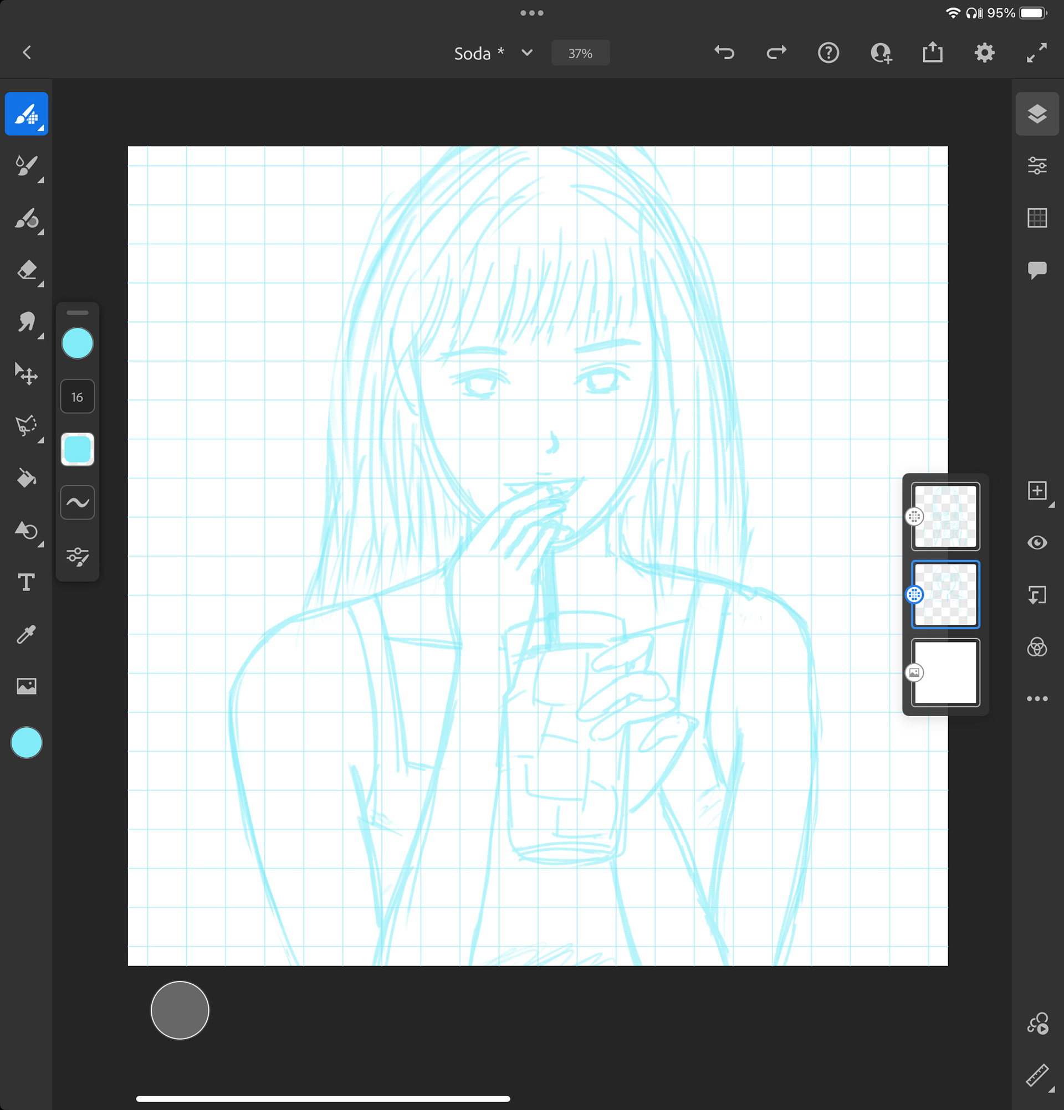
Task: Undo the last action
Action: (x=724, y=53)
